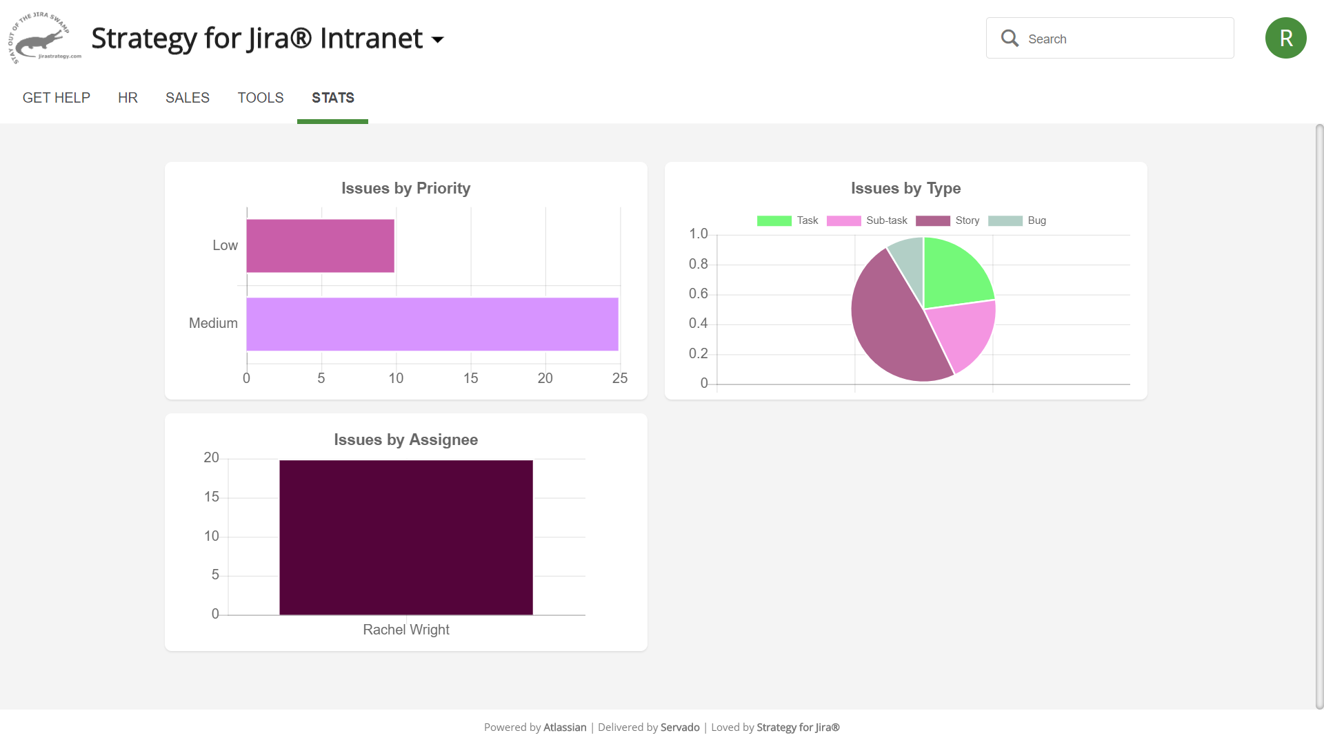Go to the TOOLS tab
This screenshot has height=744, width=1324.
click(x=261, y=98)
